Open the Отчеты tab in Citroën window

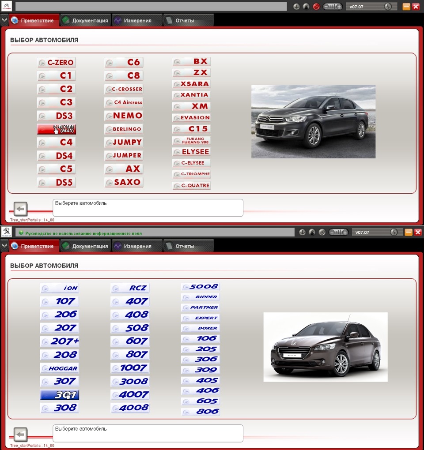[189, 20]
